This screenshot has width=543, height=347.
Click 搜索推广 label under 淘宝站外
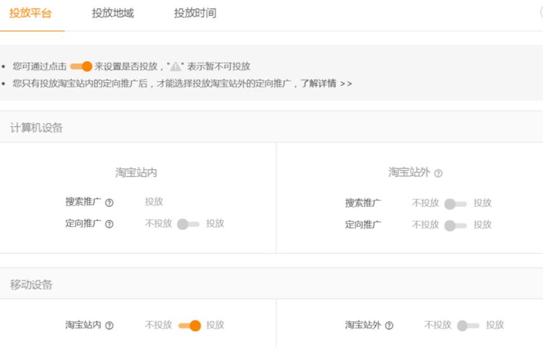(363, 203)
